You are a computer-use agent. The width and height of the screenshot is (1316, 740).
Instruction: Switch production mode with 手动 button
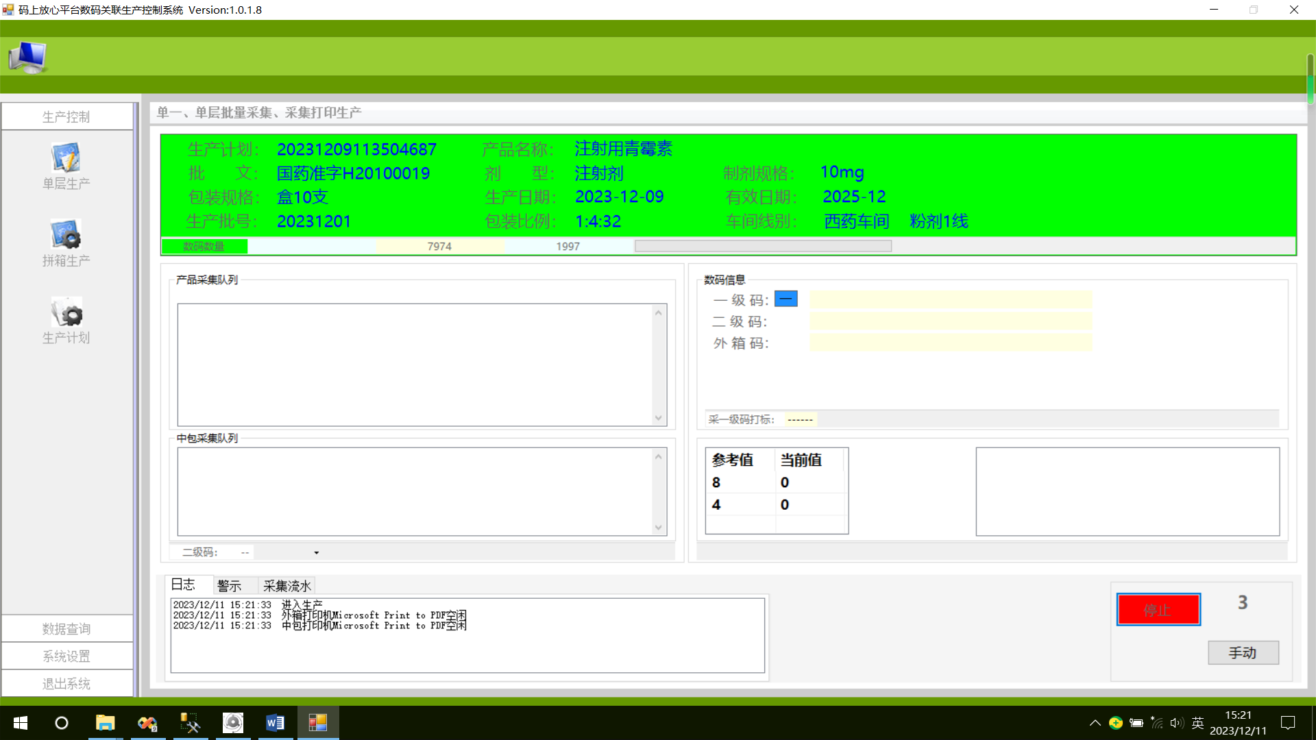1243,653
